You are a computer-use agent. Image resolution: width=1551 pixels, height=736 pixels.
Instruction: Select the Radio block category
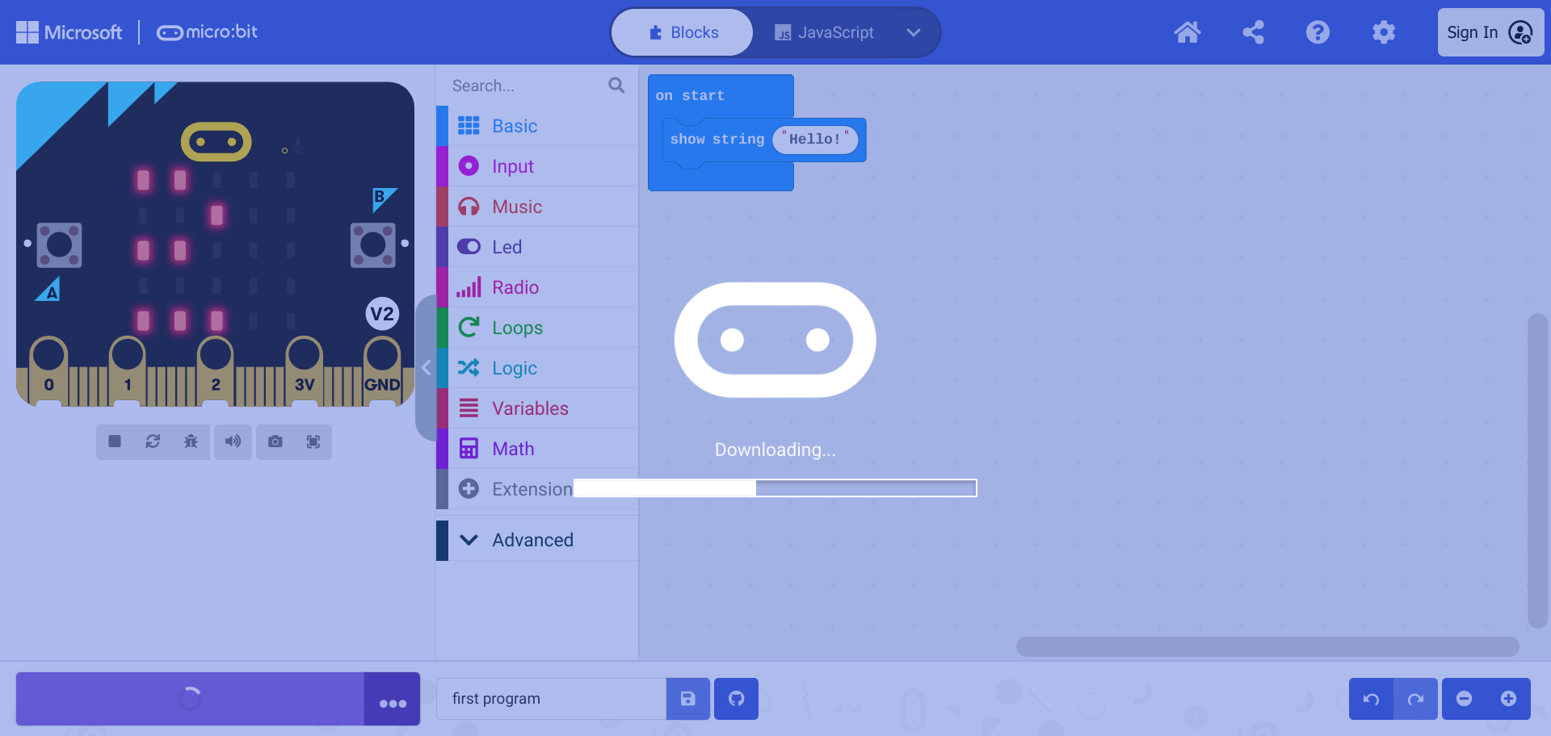[x=515, y=287]
